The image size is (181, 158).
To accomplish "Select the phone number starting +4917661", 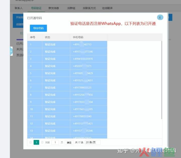I will tap(83, 109).
